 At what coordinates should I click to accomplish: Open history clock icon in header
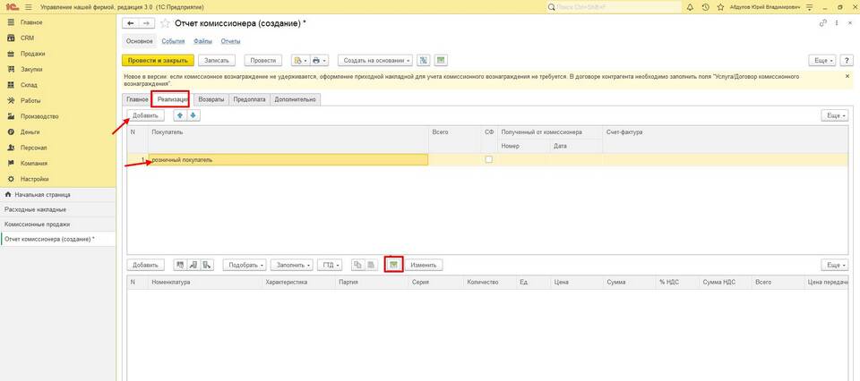707,6
